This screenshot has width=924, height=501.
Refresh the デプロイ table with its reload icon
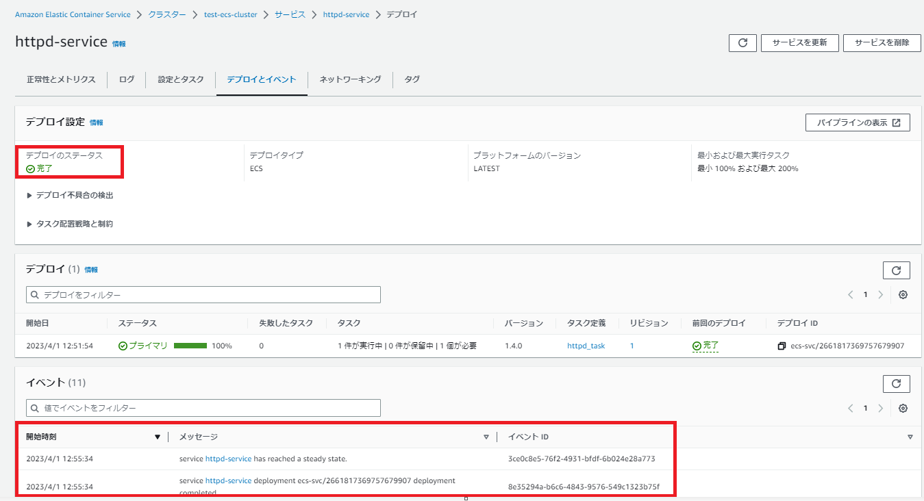[896, 270]
